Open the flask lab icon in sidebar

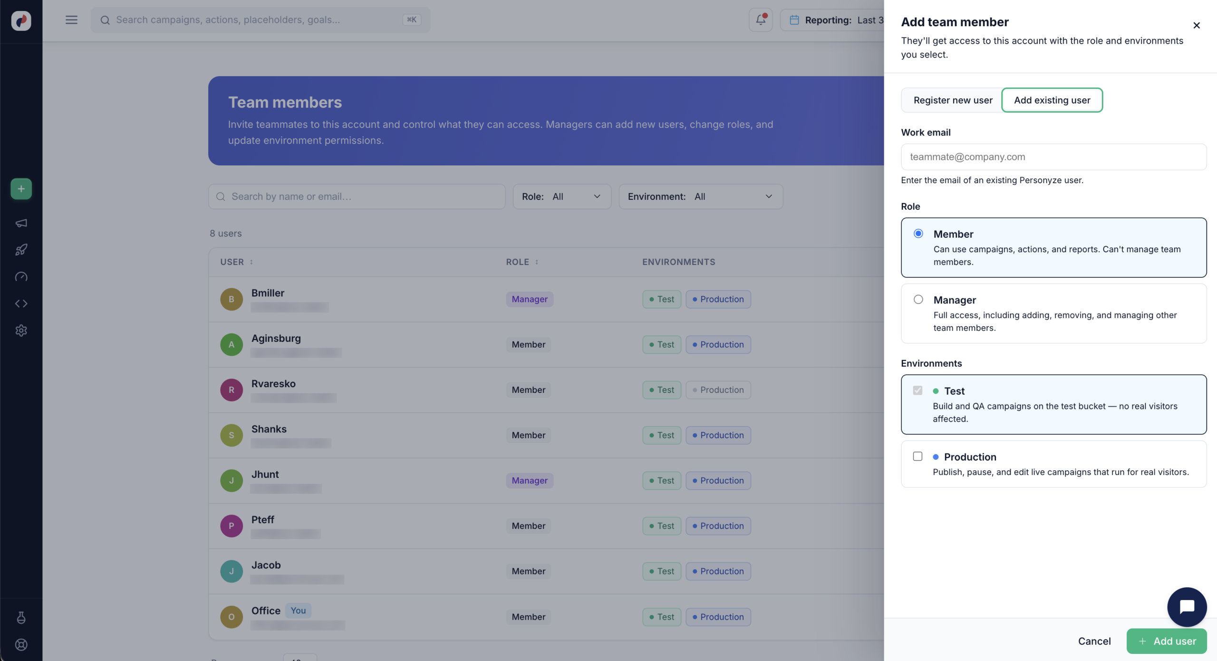21,618
